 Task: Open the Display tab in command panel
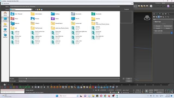pos(166,14)
